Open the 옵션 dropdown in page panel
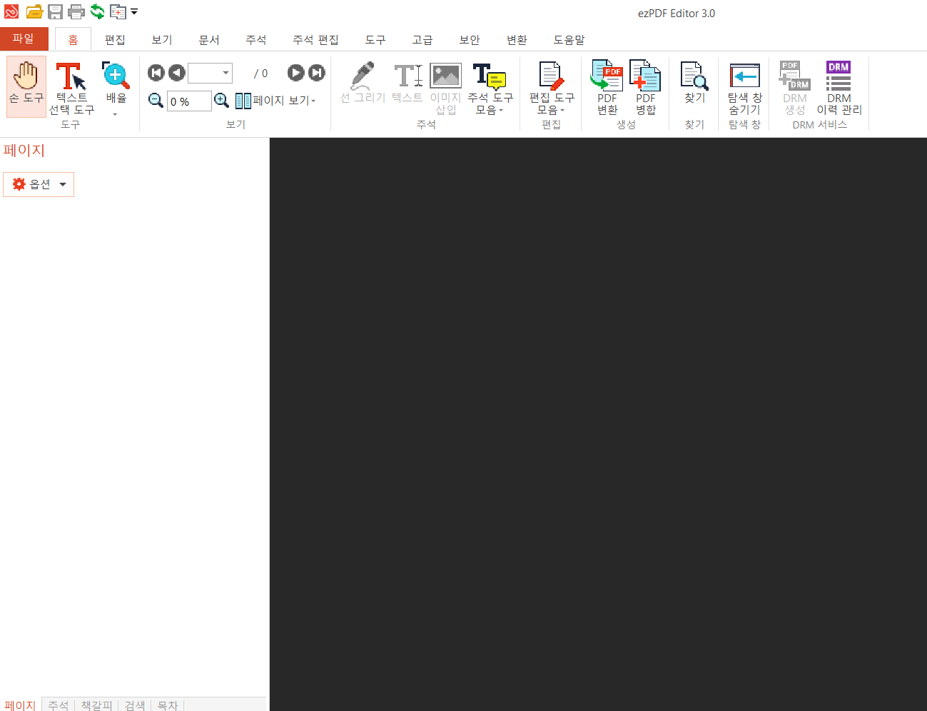The image size is (927, 711). pyautogui.click(x=39, y=184)
